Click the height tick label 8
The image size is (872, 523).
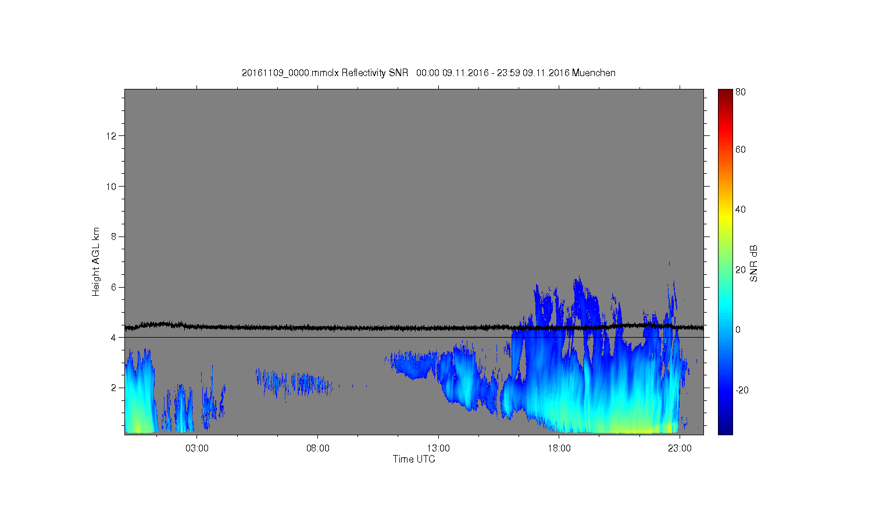[x=115, y=237]
